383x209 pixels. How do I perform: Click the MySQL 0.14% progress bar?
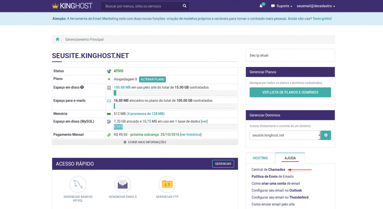(x=175, y=127)
